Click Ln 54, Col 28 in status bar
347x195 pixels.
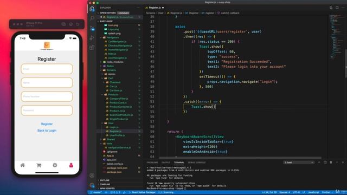coord(269,192)
